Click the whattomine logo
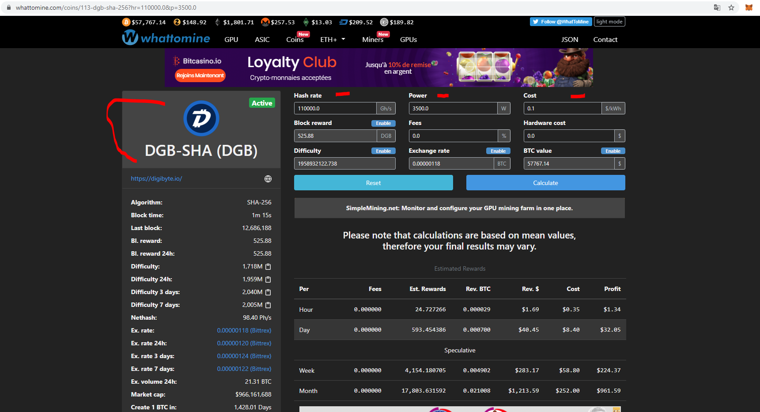This screenshot has height=412, width=760. pyautogui.click(x=166, y=38)
